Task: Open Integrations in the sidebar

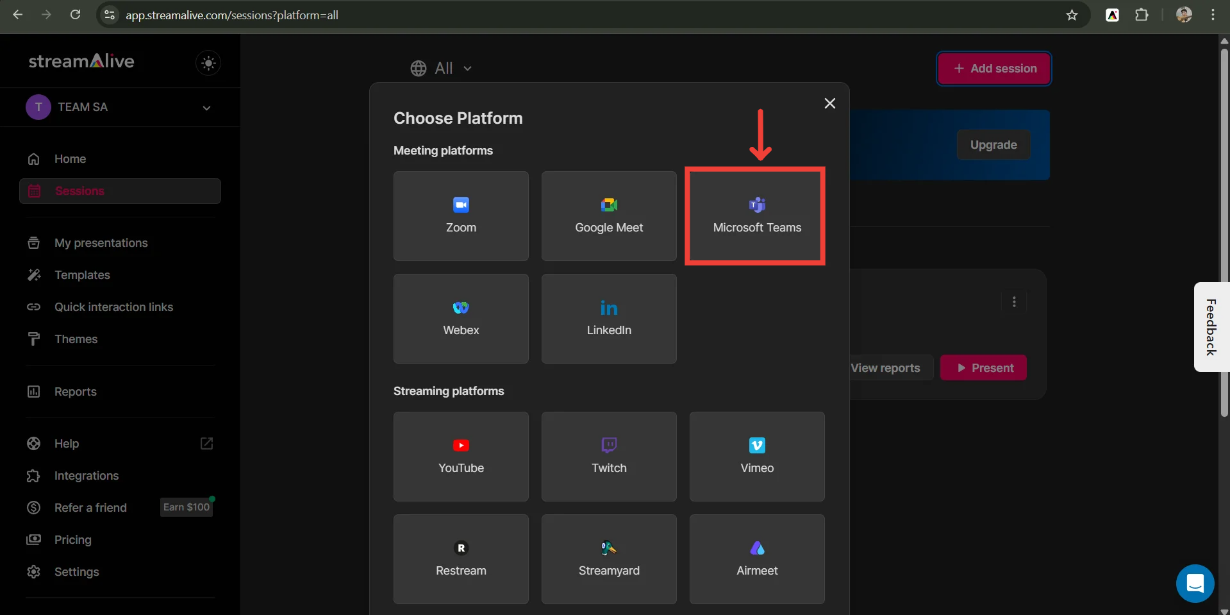Action: tap(120, 476)
